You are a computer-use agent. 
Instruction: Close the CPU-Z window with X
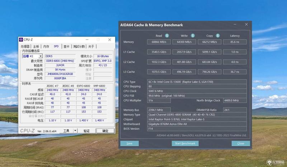[109, 40]
